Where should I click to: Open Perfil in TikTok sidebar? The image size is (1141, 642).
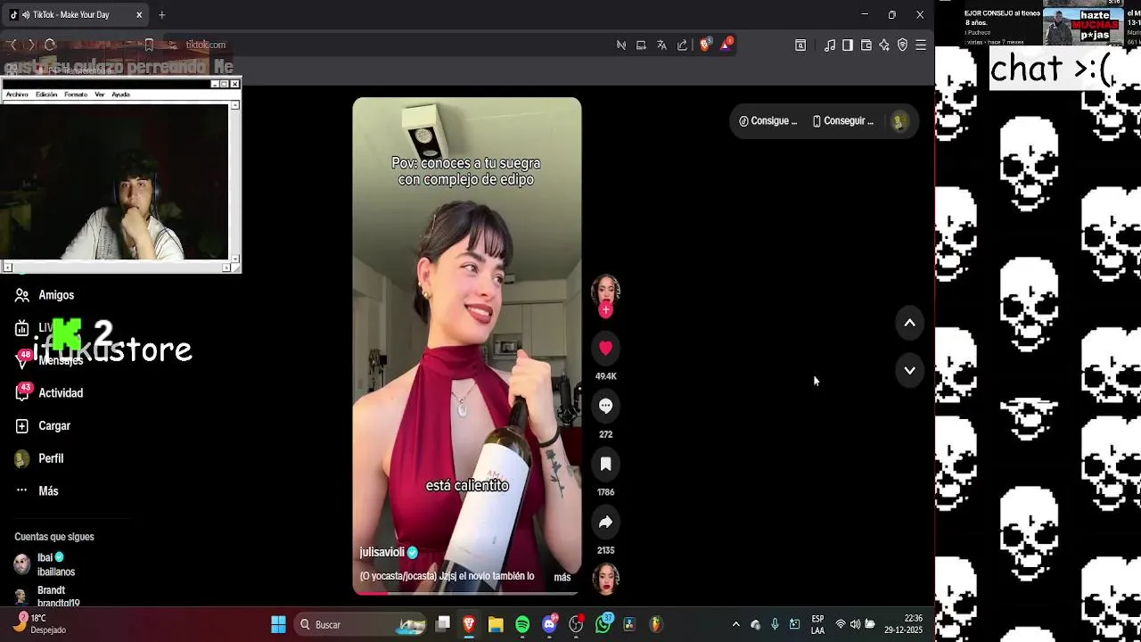pos(39,458)
